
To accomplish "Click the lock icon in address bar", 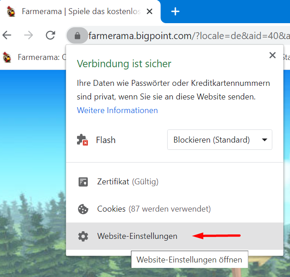I will point(77,35).
